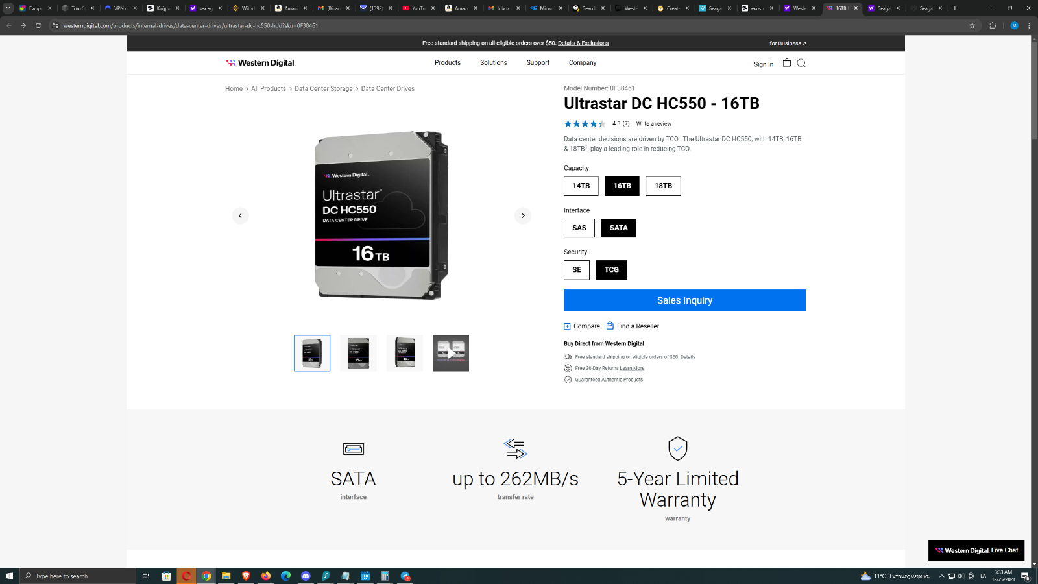Open File Explorer from the taskbar
Viewport: 1038px width, 584px height.
(x=226, y=576)
